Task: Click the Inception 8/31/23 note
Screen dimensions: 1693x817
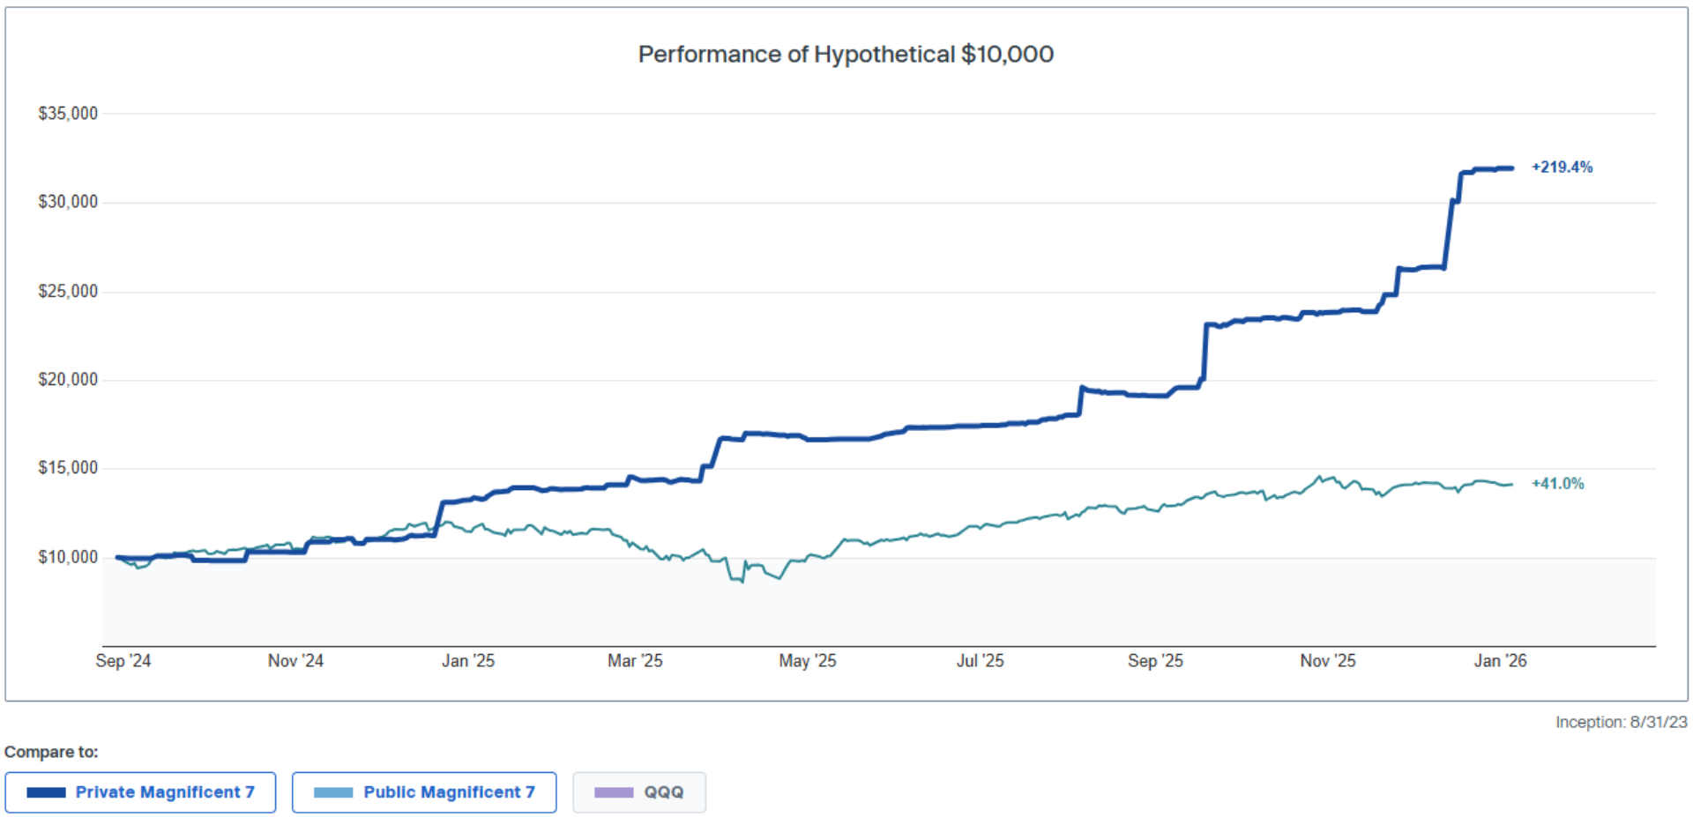Action: 1621,722
